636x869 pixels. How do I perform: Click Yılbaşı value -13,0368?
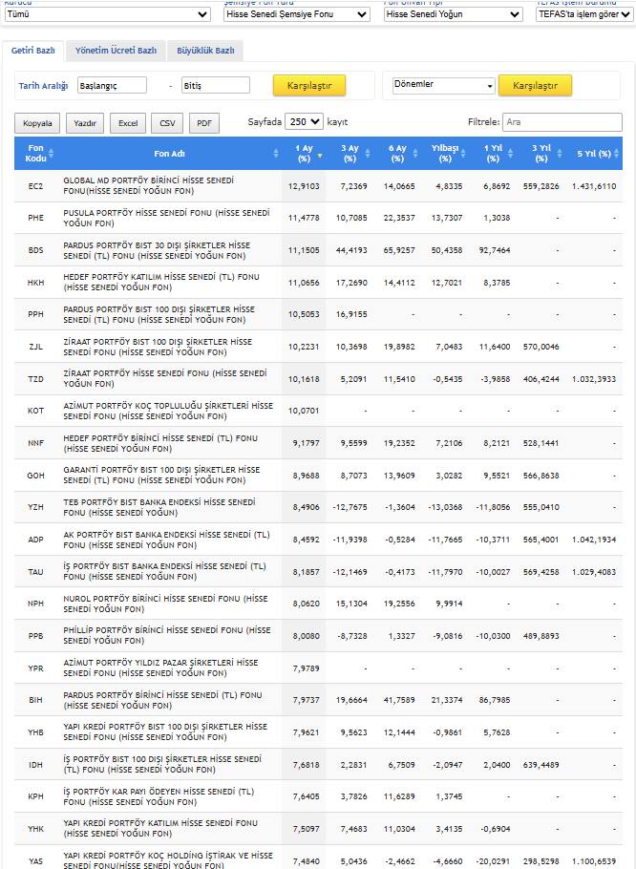(x=445, y=507)
